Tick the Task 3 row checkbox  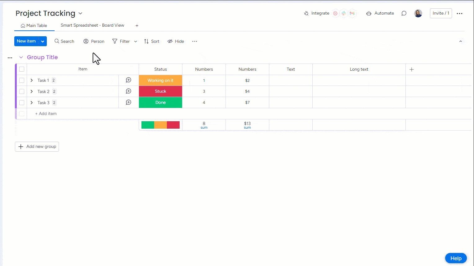click(x=22, y=103)
